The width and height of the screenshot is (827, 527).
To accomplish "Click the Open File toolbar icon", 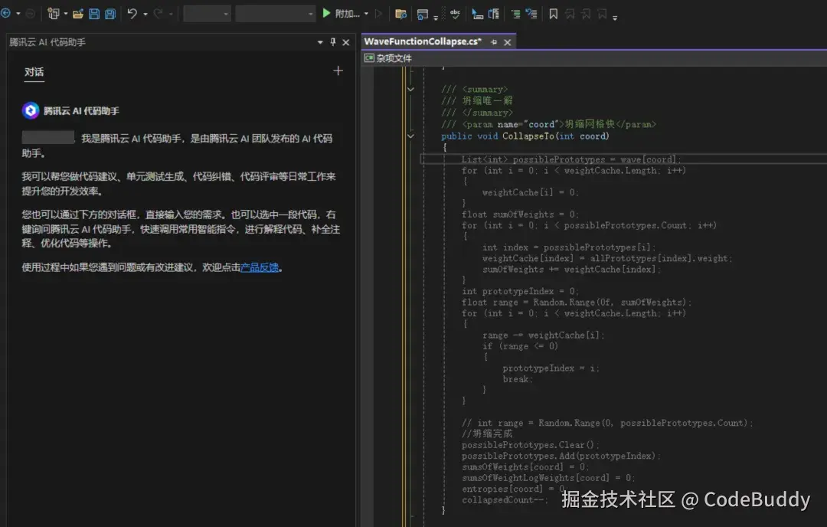I will click(80, 14).
